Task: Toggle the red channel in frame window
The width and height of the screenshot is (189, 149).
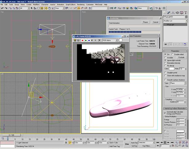Action: pos(82,40)
